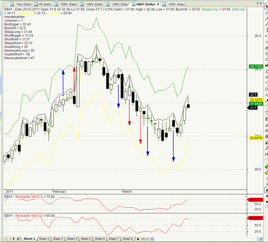Image resolution: width=268 pixels, height=243 pixels.
Task: Switch to Sheet 2
Action: coord(44,239)
